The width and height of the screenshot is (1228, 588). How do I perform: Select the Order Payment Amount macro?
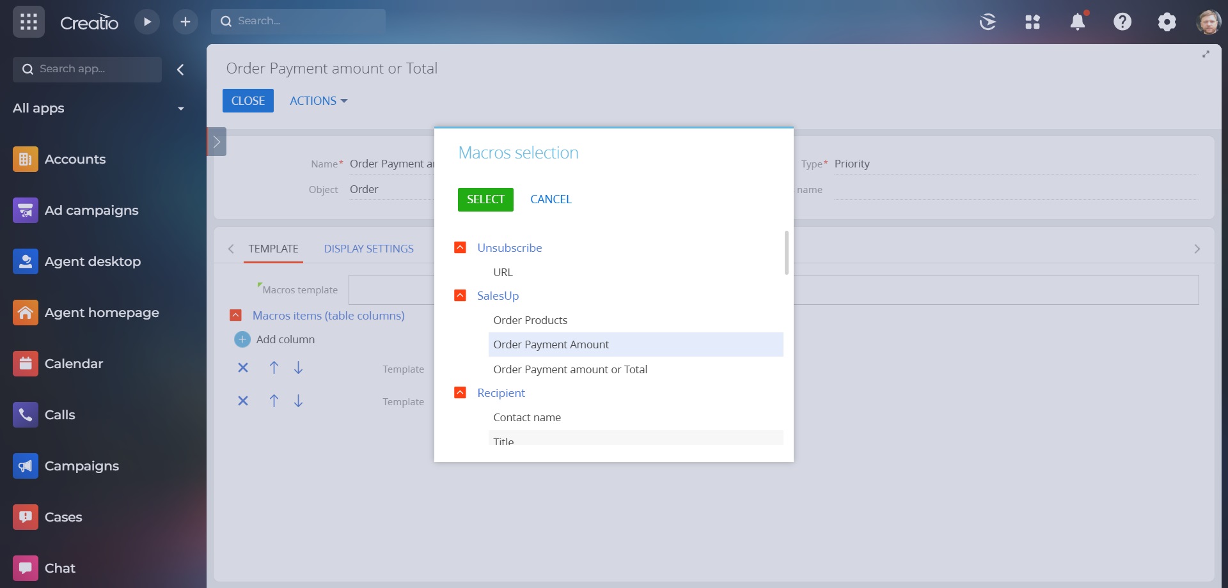pos(636,344)
